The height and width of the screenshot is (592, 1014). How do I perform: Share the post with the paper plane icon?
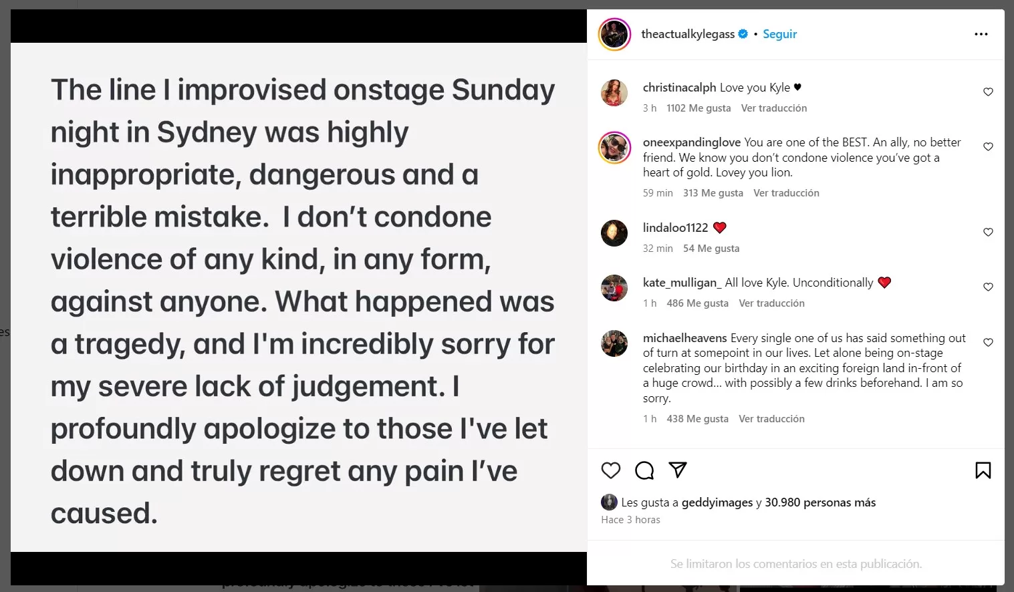click(678, 470)
